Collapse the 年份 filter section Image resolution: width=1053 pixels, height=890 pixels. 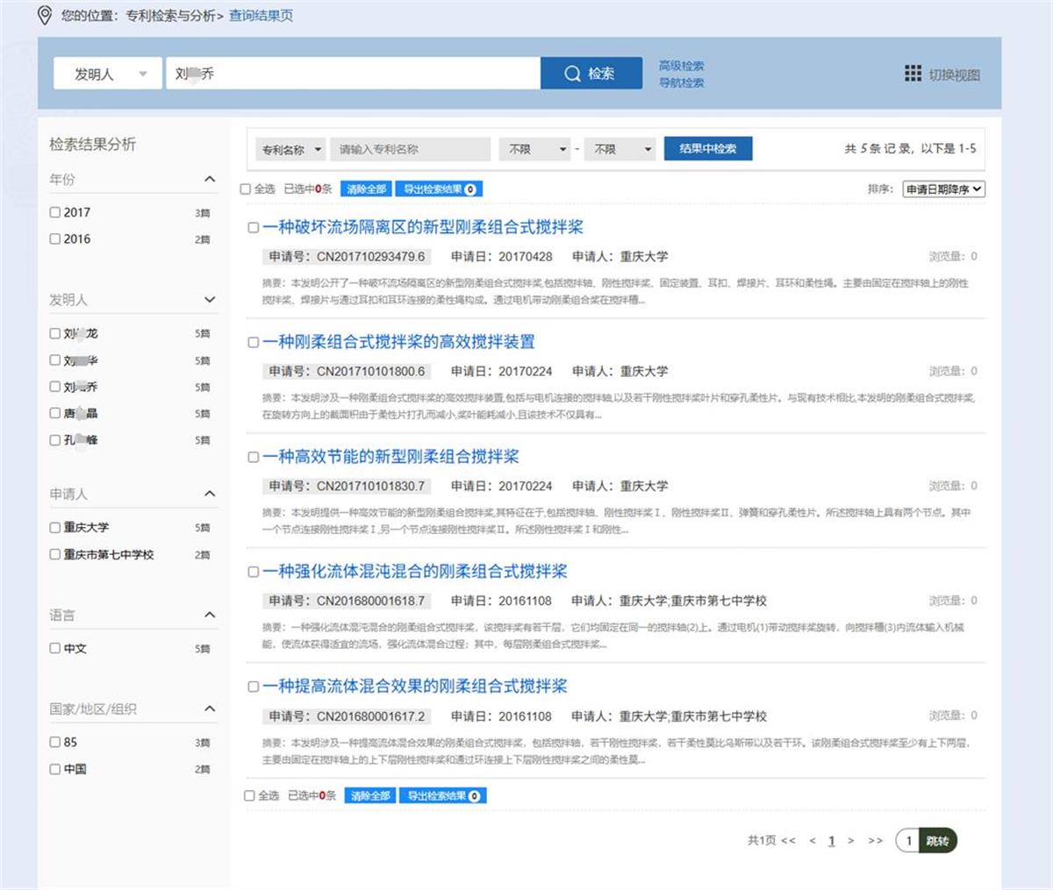coord(210,180)
